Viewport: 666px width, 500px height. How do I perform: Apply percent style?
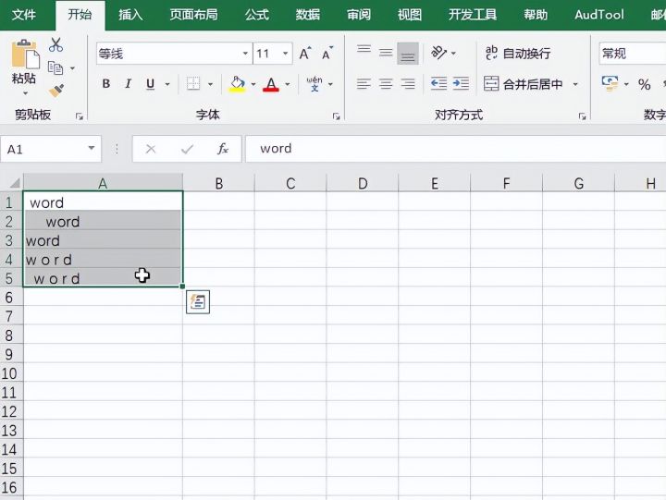tap(645, 84)
